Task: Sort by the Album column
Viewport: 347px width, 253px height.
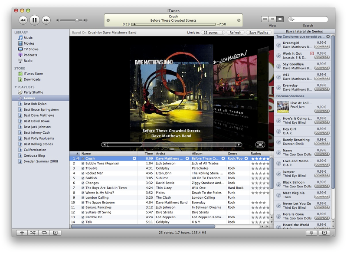Action: [x=208, y=154]
